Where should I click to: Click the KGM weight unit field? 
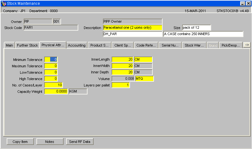click(x=78, y=91)
